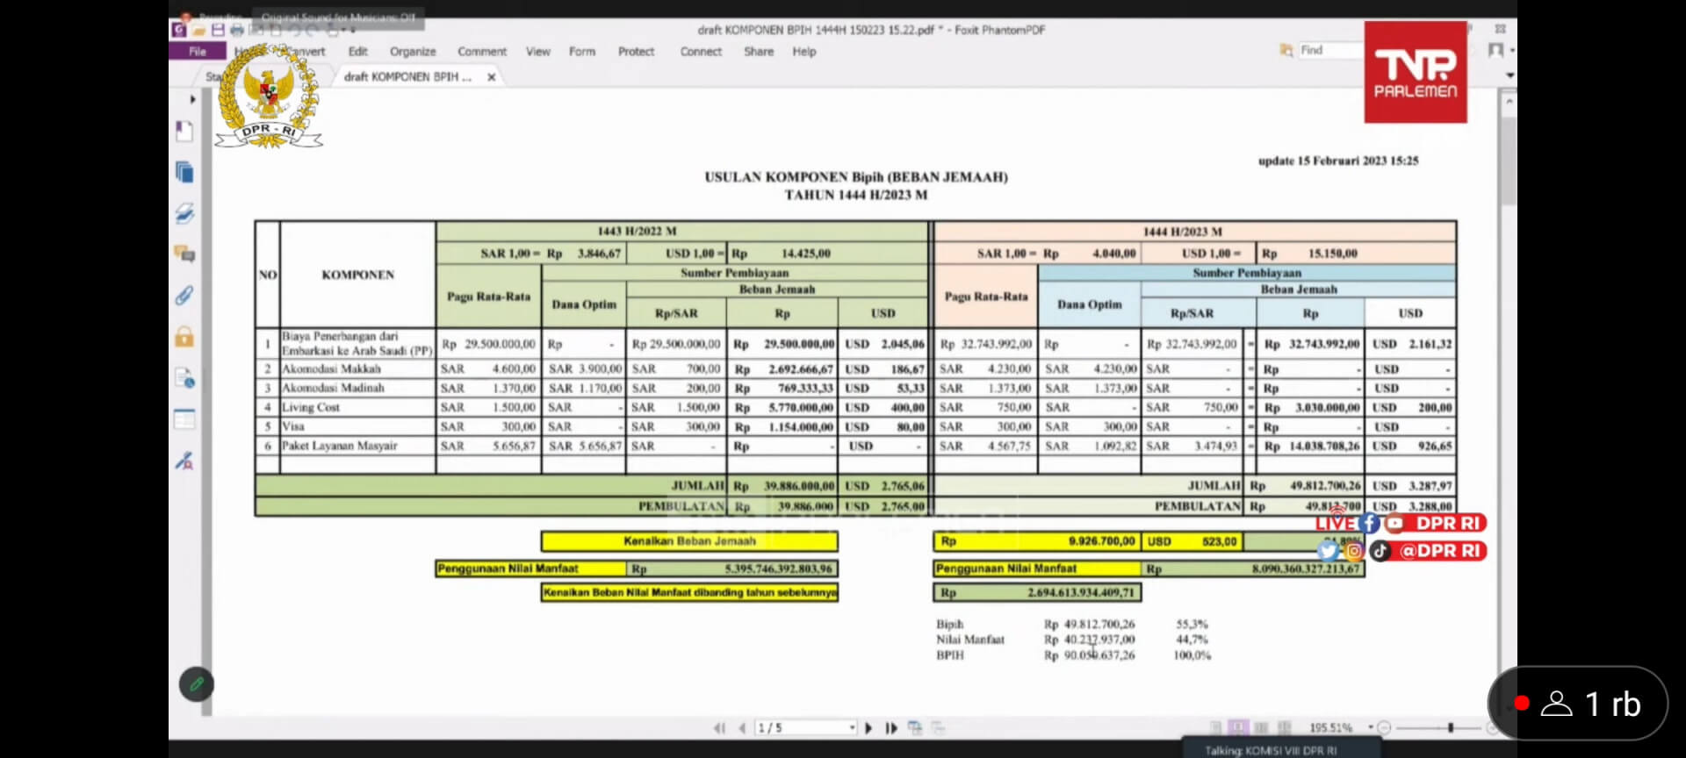Open the Organize ribbon tab
Screen dimensions: 1686x758
click(x=413, y=52)
